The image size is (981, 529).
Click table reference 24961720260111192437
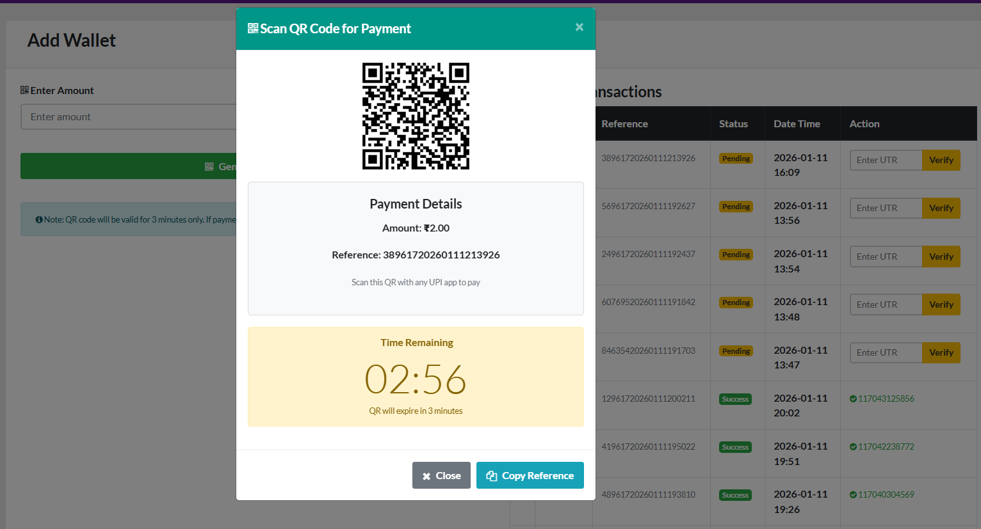pos(648,254)
